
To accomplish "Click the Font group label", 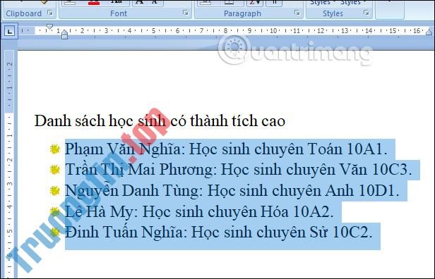I will point(119,13).
